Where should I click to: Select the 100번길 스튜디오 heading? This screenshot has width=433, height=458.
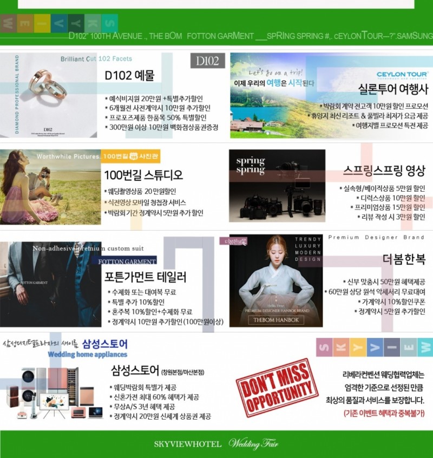click(x=143, y=175)
